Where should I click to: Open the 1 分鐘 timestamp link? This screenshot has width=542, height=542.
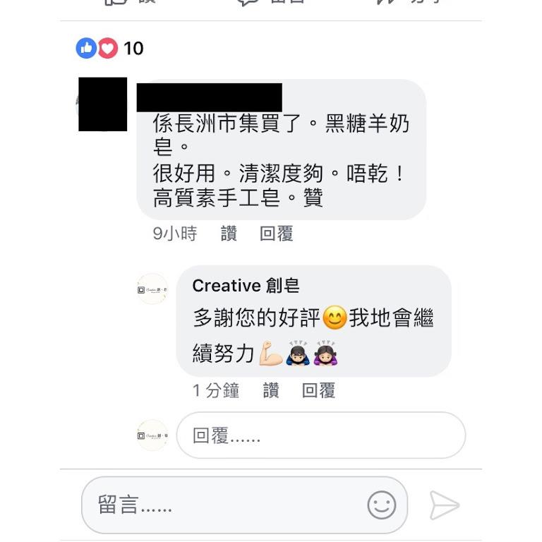[216, 390]
